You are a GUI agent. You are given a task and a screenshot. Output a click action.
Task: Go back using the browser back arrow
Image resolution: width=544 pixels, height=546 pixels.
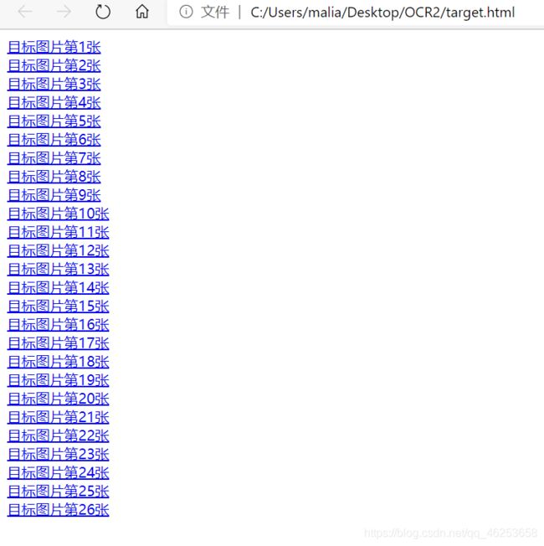tap(25, 12)
